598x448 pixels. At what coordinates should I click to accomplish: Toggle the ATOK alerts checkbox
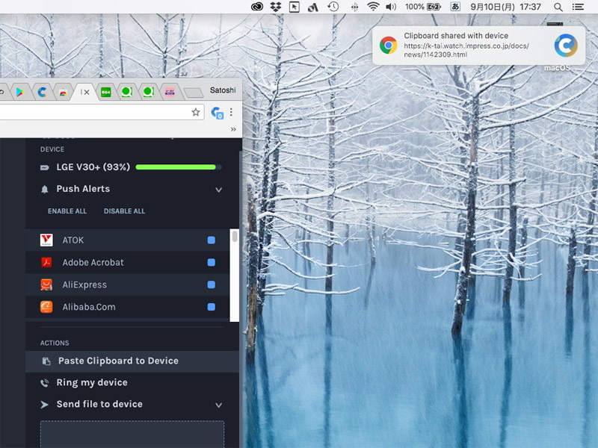212,240
